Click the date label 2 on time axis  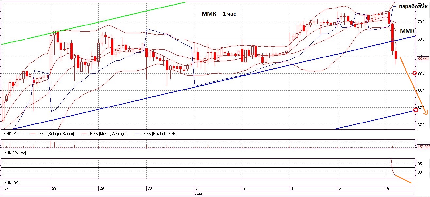coord(196,189)
